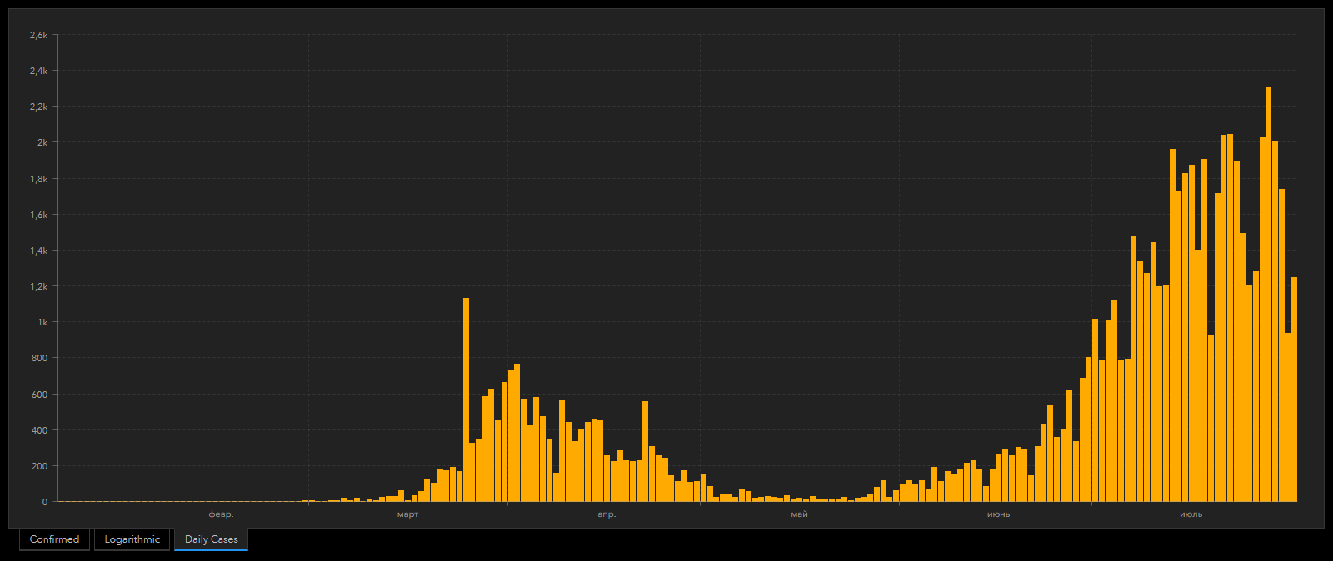Image resolution: width=1333 pixels, height=561 pixels.
Task: Click the 'июнь' axis label
Action: click(998, 514)
